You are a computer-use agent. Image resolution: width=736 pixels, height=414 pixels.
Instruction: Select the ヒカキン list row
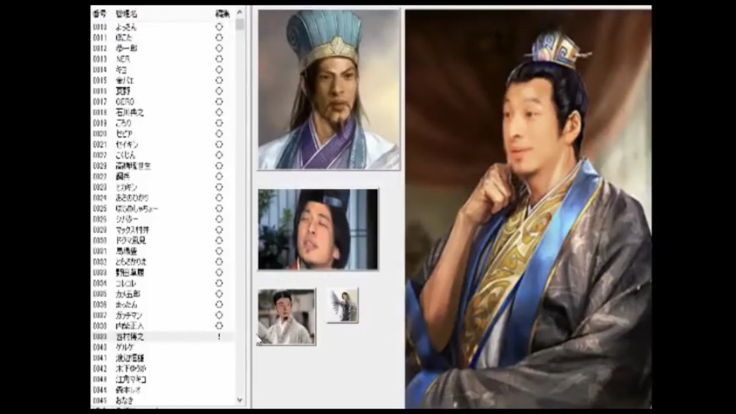(x=163, y=186)
